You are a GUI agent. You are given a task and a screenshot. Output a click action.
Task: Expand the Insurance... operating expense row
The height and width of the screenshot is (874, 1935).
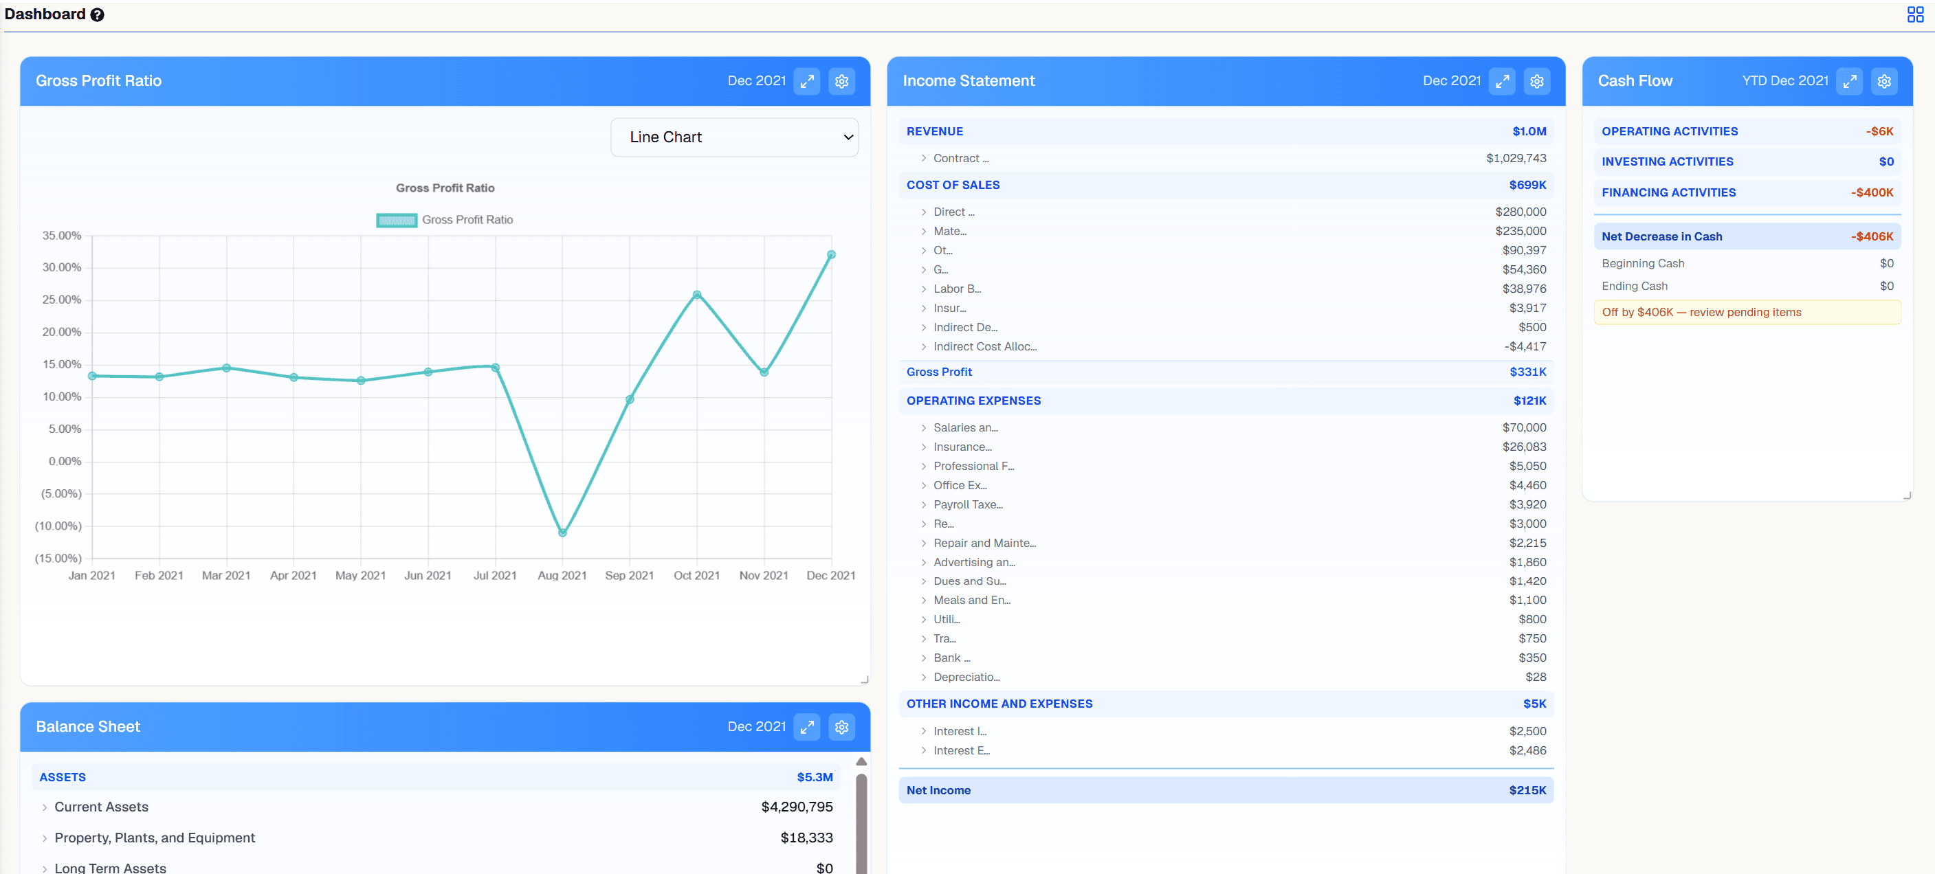pos(923,447)
